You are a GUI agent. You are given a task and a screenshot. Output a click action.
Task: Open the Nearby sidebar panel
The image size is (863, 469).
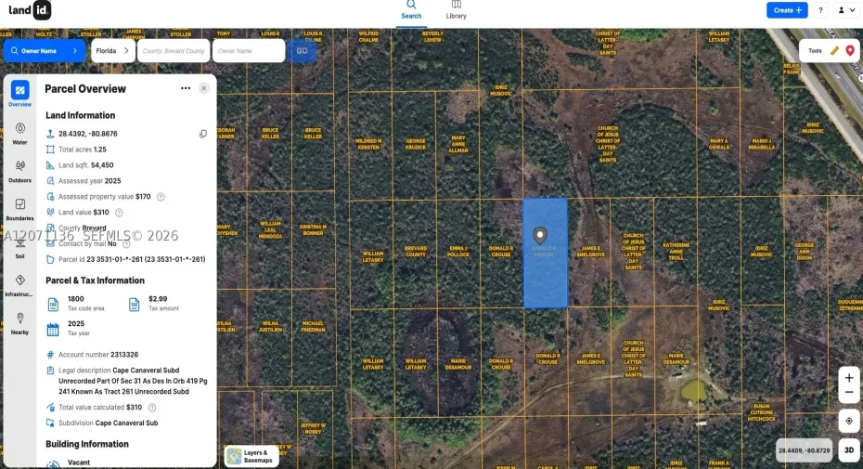19,324
